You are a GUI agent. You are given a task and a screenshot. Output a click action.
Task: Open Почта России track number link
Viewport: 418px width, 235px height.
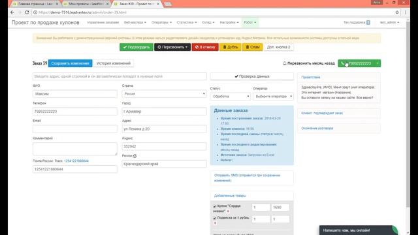pyautogui.click(x=76, y=161)
